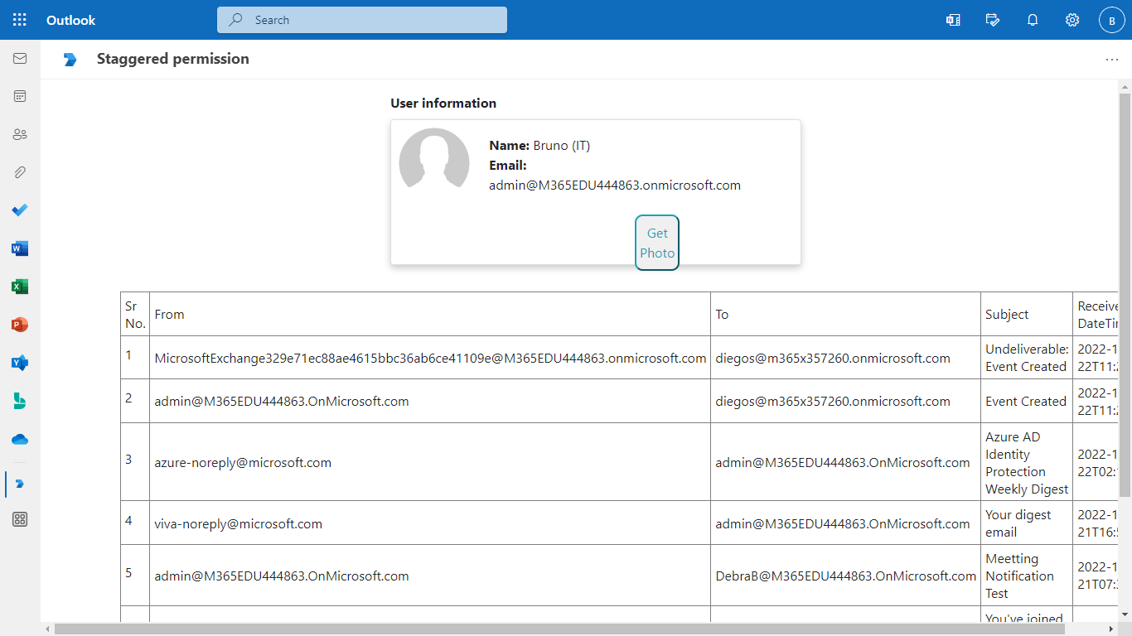Click DebraB@M365EDU444863.OnMicrosoft.com recipient cell

[x=846, y=576]
